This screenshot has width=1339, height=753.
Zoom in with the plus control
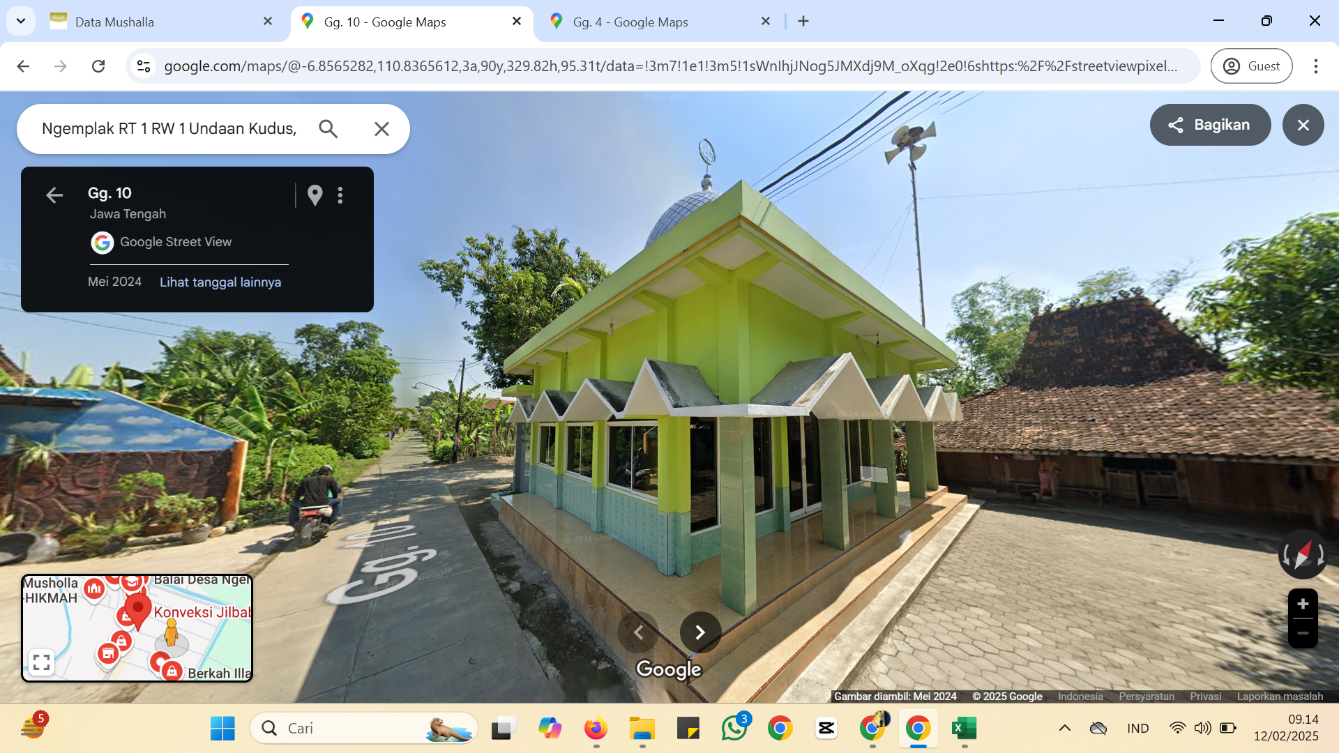coord(1303,604)
